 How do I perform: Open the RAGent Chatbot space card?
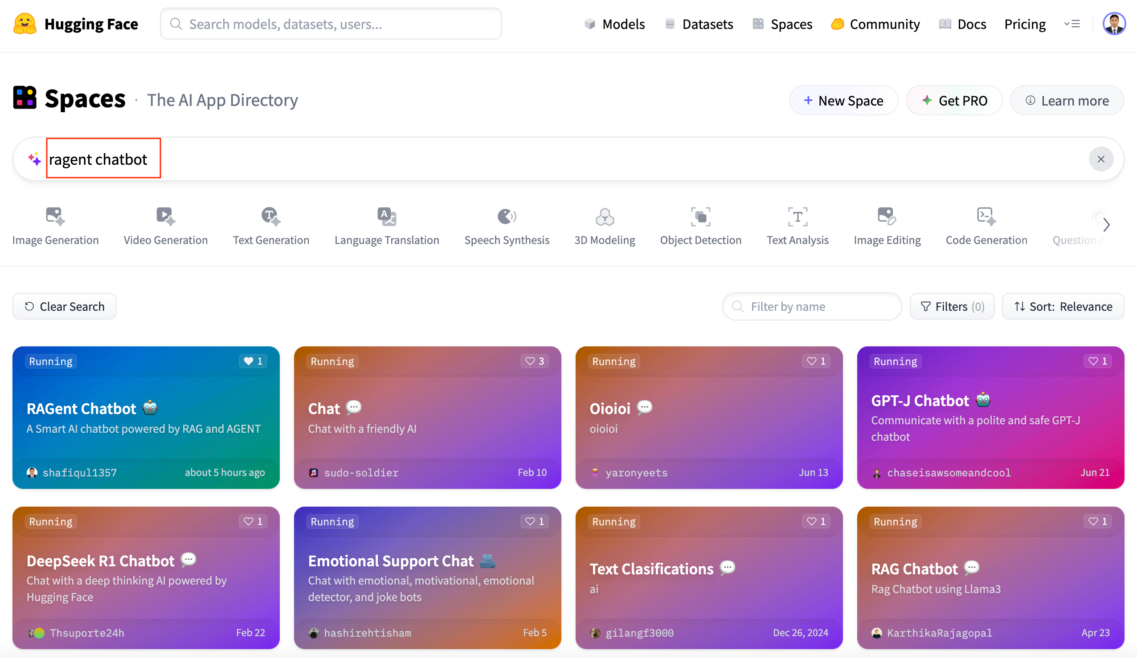coord(146,418)
